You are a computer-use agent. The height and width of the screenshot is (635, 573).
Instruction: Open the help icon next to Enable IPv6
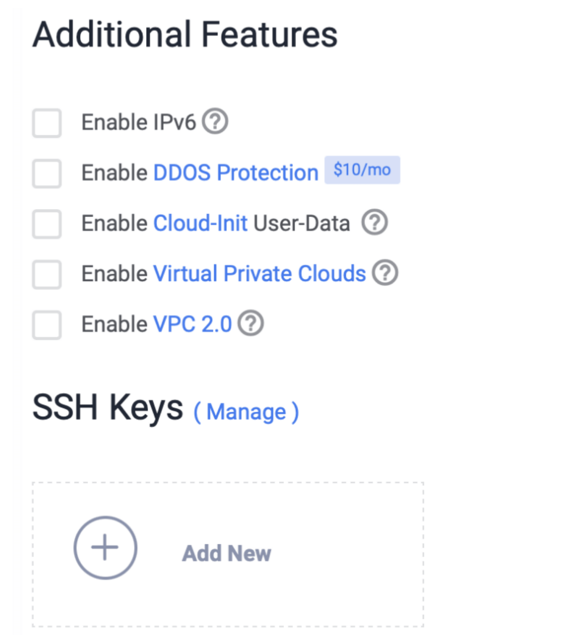215,122
